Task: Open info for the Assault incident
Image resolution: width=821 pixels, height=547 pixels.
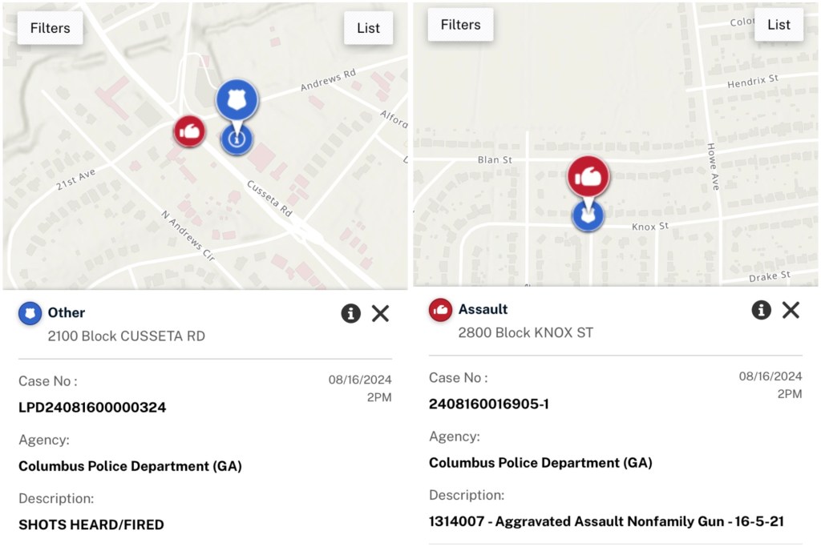Action: (x=762, y=310)
